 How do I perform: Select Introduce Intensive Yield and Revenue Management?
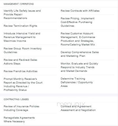coord(22,37)
